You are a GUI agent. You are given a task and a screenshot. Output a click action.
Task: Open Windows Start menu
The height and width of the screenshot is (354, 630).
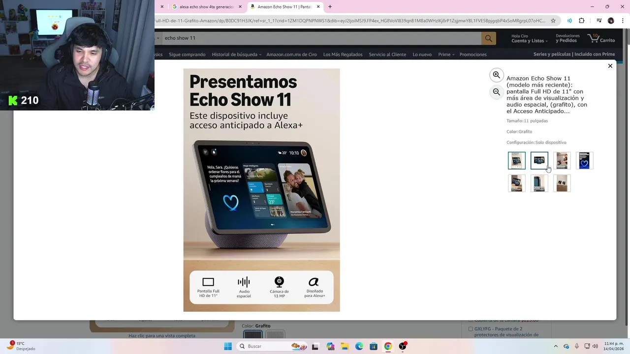coord(228,346)
